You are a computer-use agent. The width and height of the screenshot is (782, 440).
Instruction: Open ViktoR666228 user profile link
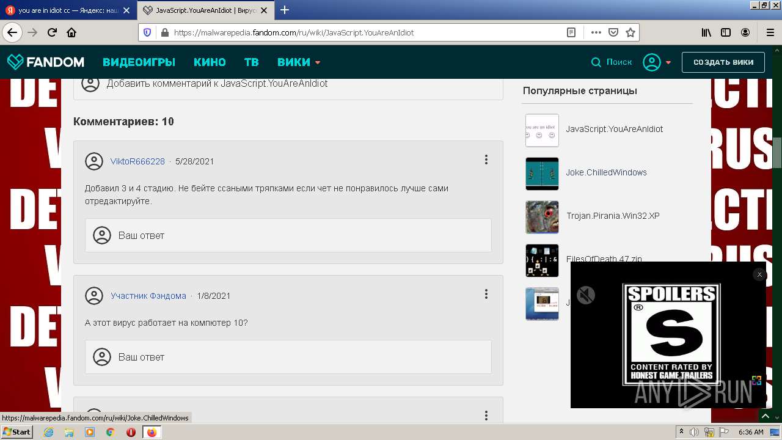click(x=137, y=161)
